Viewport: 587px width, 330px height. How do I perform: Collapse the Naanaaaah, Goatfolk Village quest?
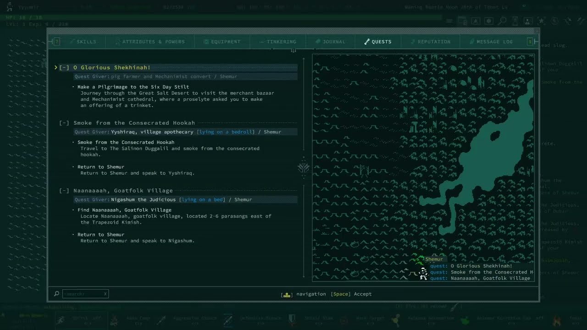[x=64, y=191]
